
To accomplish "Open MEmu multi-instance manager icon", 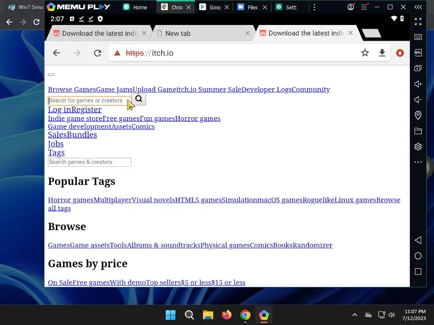I will point(418,68).
